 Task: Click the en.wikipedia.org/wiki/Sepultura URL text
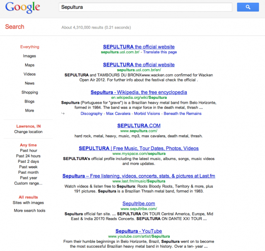click(x=139, y=98)
